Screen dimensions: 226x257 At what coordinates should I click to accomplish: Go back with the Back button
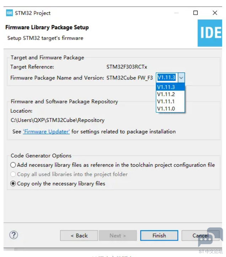79,236
